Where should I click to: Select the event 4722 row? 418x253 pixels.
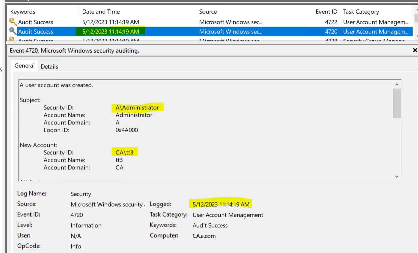click(x=210, y=22)
